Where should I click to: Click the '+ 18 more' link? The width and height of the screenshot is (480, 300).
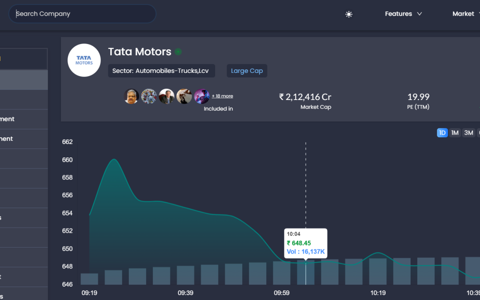coord(222,96)
